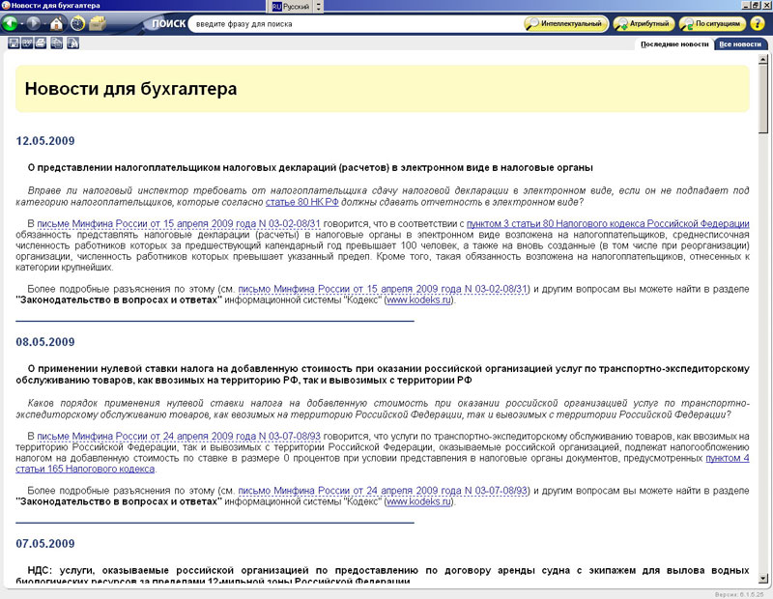
Task: Click the Copy document icon
Action: pos(54,43)
